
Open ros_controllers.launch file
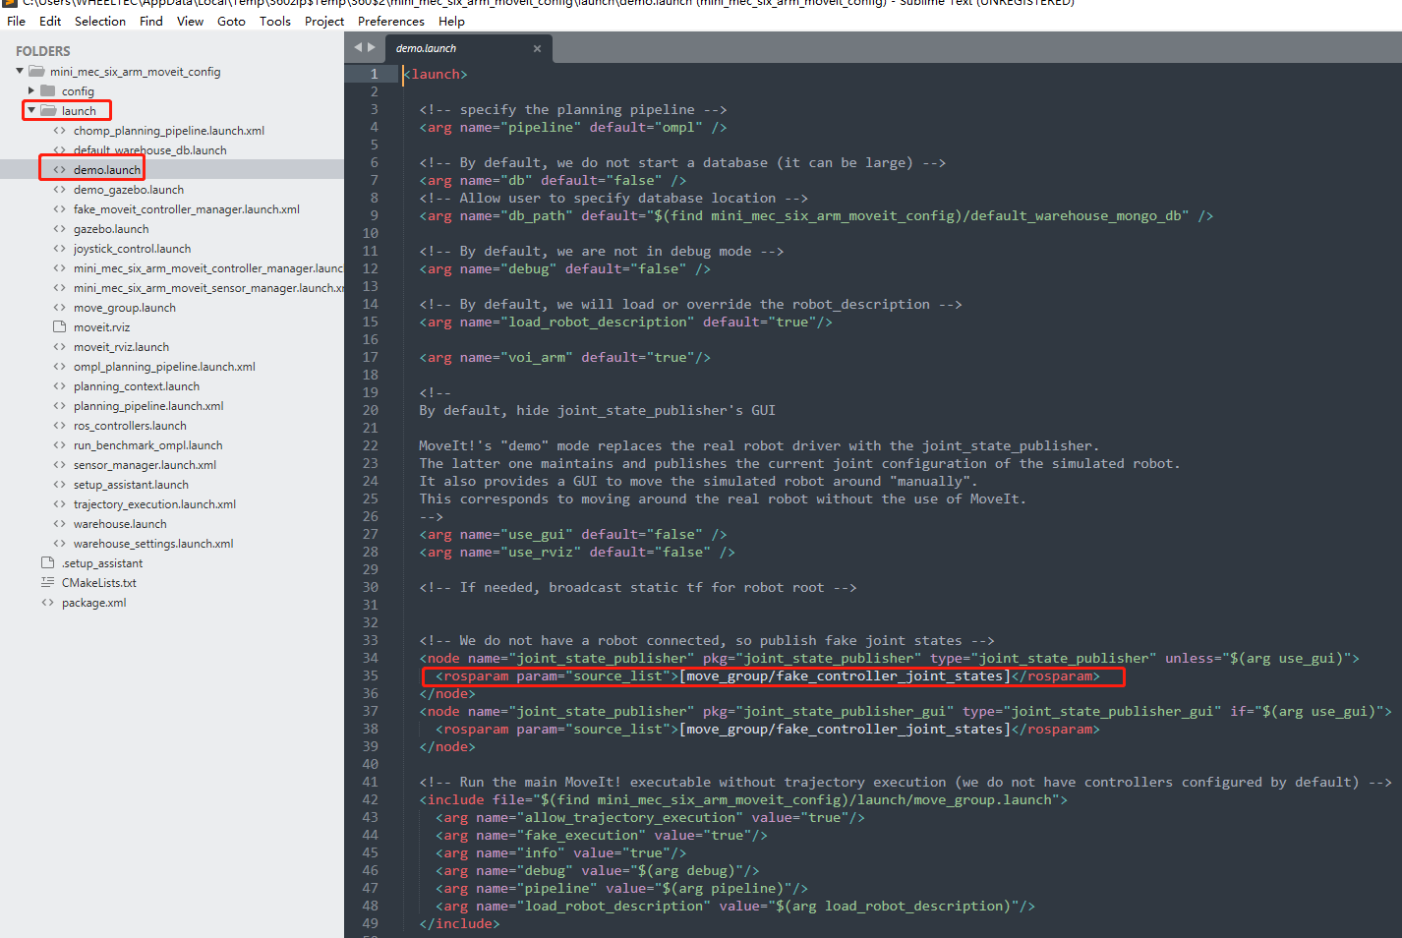[130, 426]
